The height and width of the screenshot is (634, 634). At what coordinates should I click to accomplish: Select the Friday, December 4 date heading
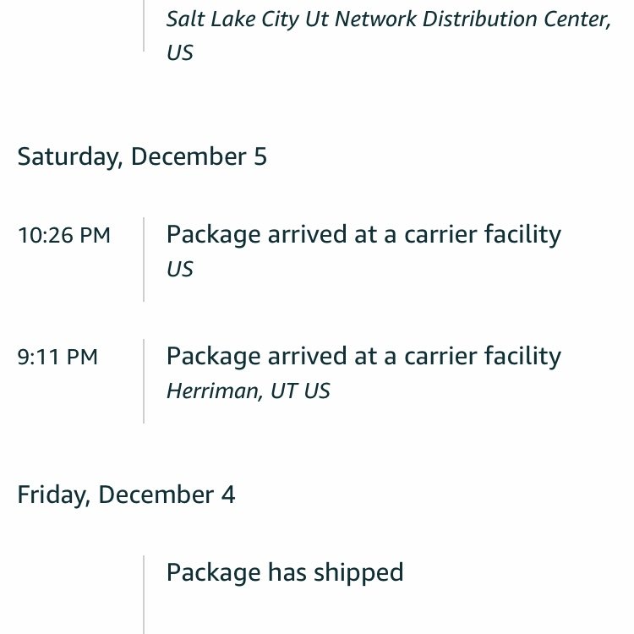coord(126,495)
